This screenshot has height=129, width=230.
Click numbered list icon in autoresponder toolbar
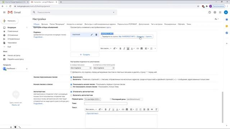(137, 109)
